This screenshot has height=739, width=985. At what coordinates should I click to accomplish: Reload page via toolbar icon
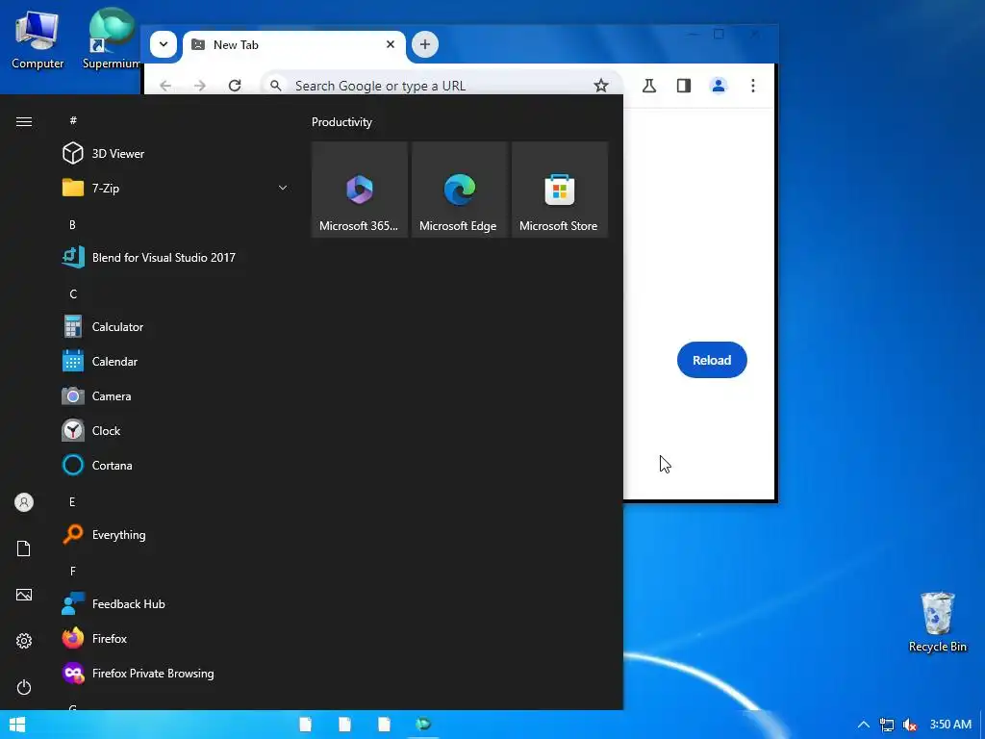tap(235, 86)
